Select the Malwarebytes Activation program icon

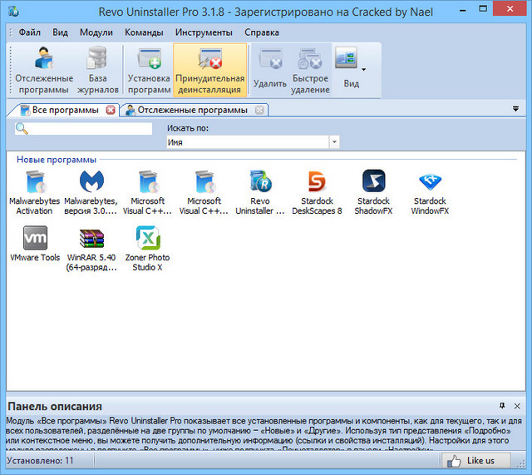[x=34, y=191]
